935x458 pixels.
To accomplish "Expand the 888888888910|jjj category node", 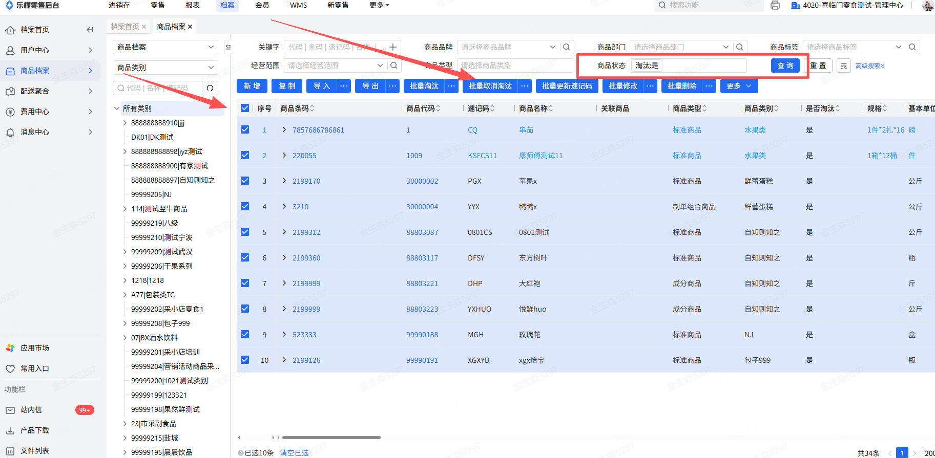I will point(125,123).
